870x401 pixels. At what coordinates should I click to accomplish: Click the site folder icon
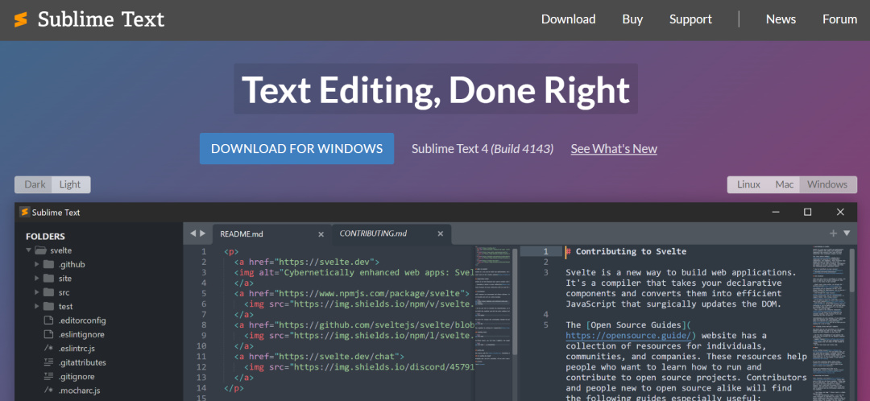tap(49, 279)
